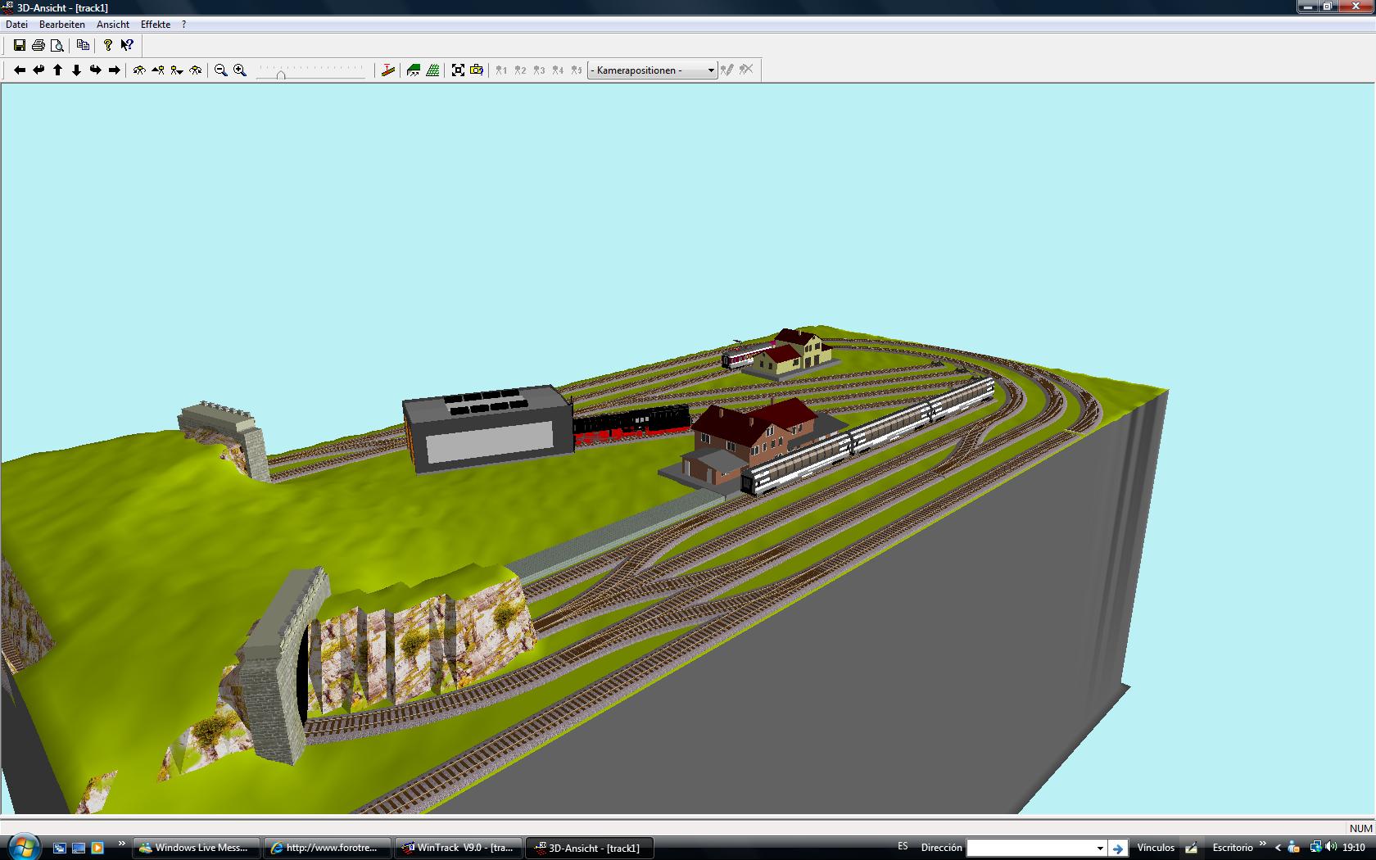Click the move camera up arrow

pos(57,70)
